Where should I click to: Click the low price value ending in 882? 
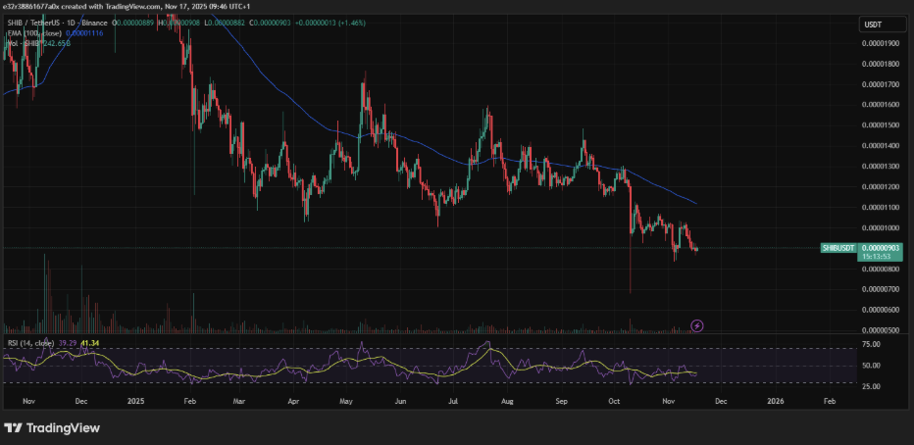click(225, 23)
